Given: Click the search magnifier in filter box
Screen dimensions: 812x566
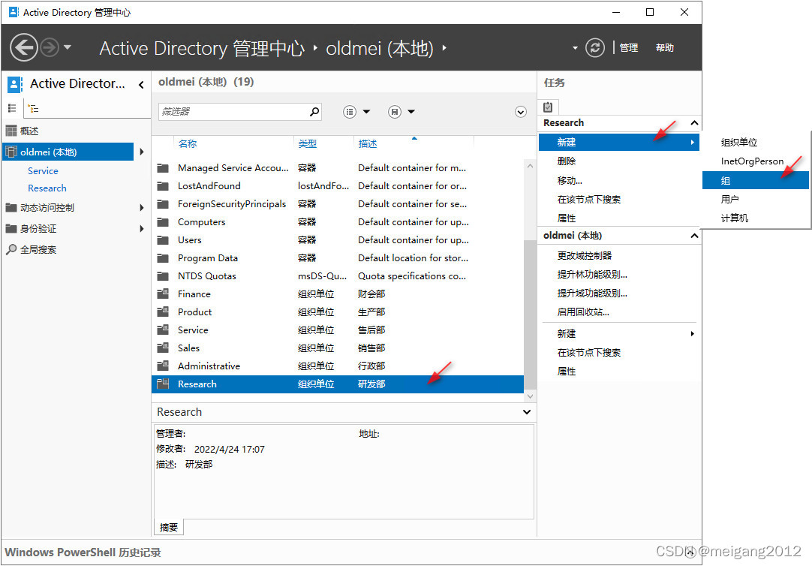Looking at the screenshot, I should coord(314,112).
